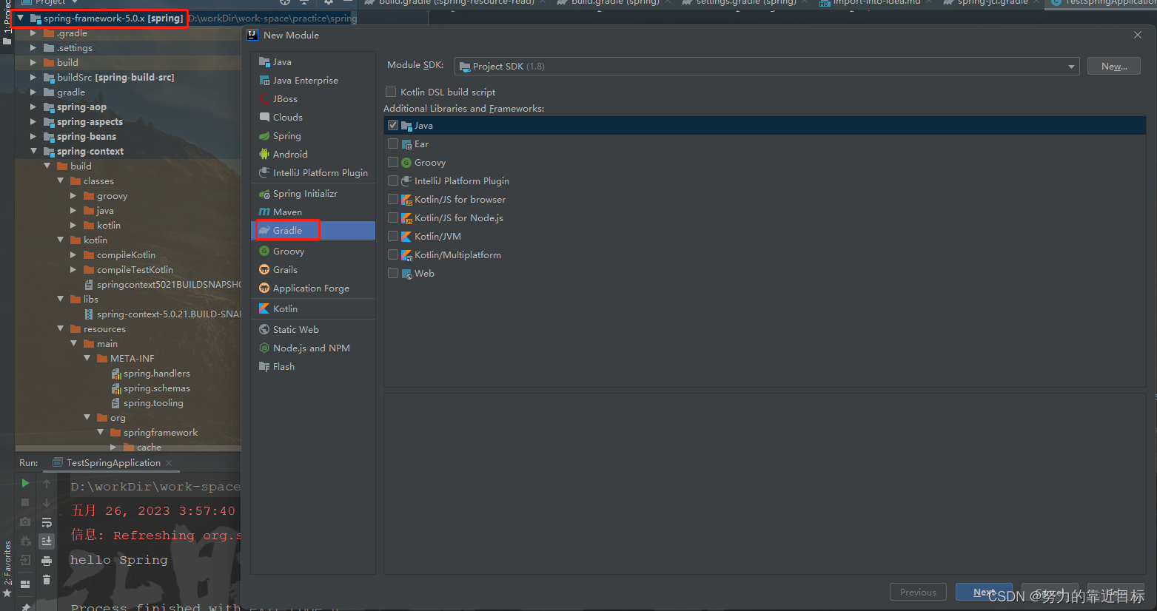1157x611 pixels.
Task: Clear run console with trash icon
Action: pyautogui.click(x=47, y=580)
